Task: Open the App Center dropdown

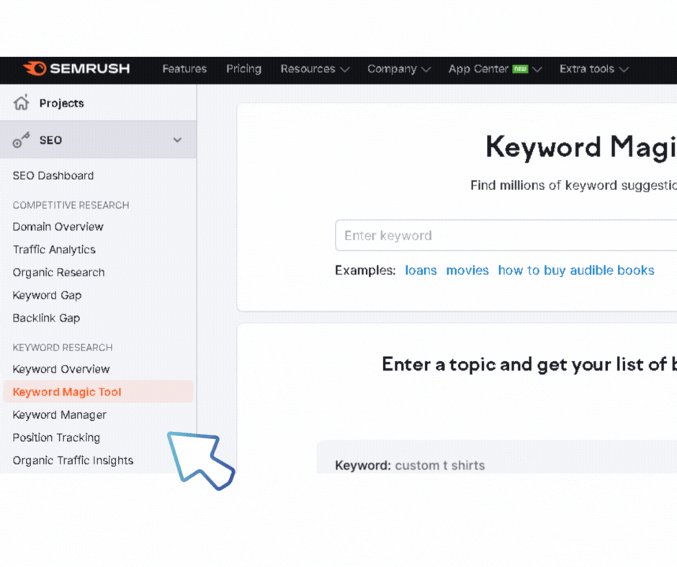Action: pos(496,69)
